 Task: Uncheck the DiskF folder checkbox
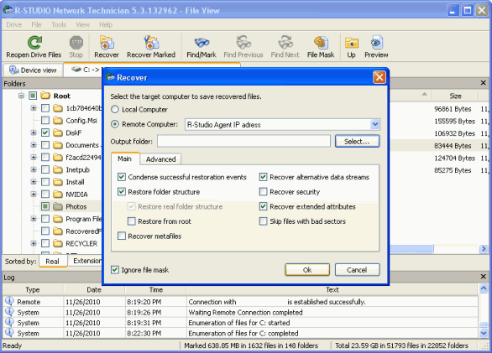point(45,132)
